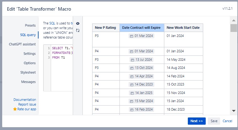Viewport: 238px width, 130px height.
Task: Open the Options tab
Action: tap(29, 63)
